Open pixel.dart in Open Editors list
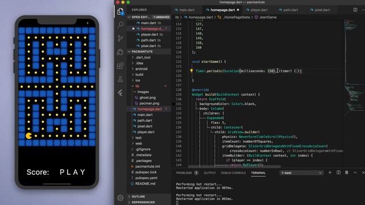 149,46
